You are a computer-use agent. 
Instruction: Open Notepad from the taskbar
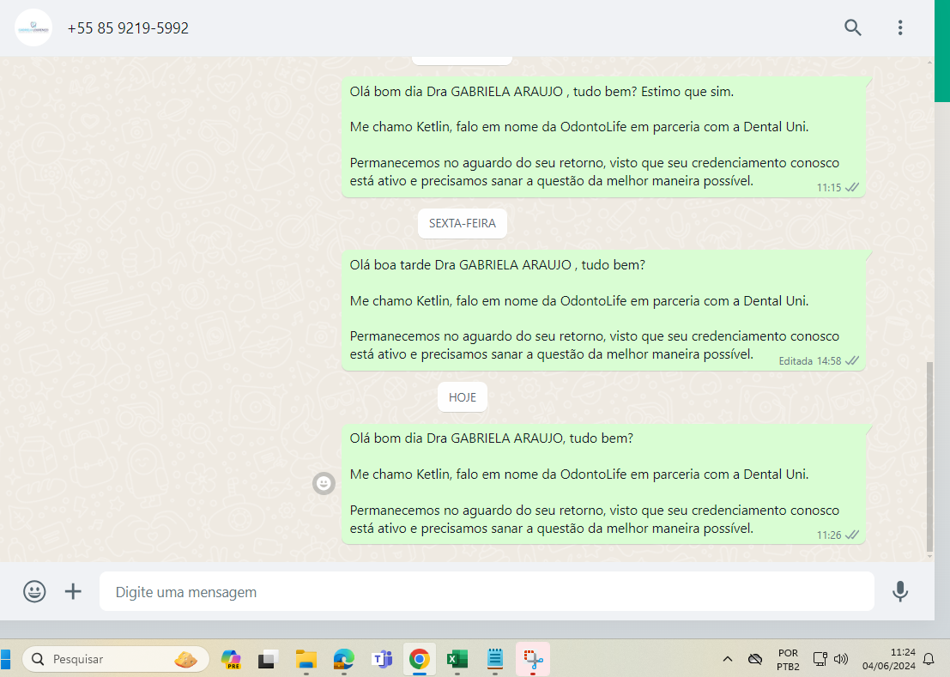click(x=495, y=659)
